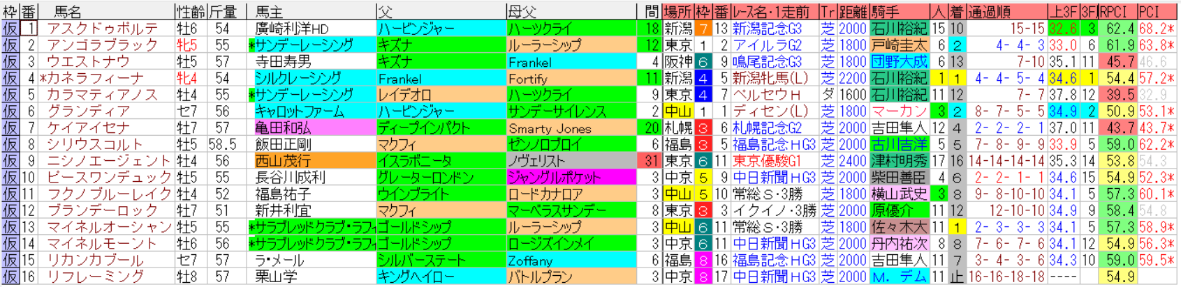Click the 上3F column header
Image resolution: width=1181 pixels, height=287 pixels.
coord(1063,11)
